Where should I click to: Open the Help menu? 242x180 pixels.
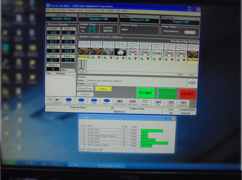pos(125,11)
